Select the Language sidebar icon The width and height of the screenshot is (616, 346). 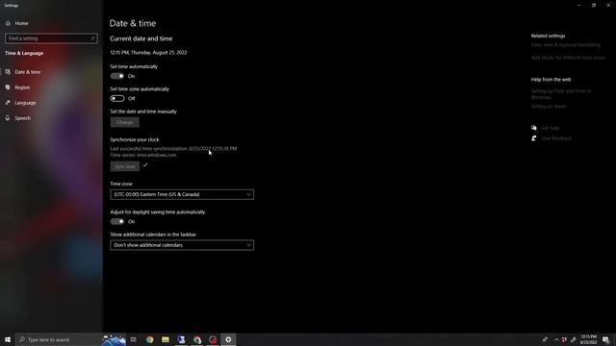8,103
